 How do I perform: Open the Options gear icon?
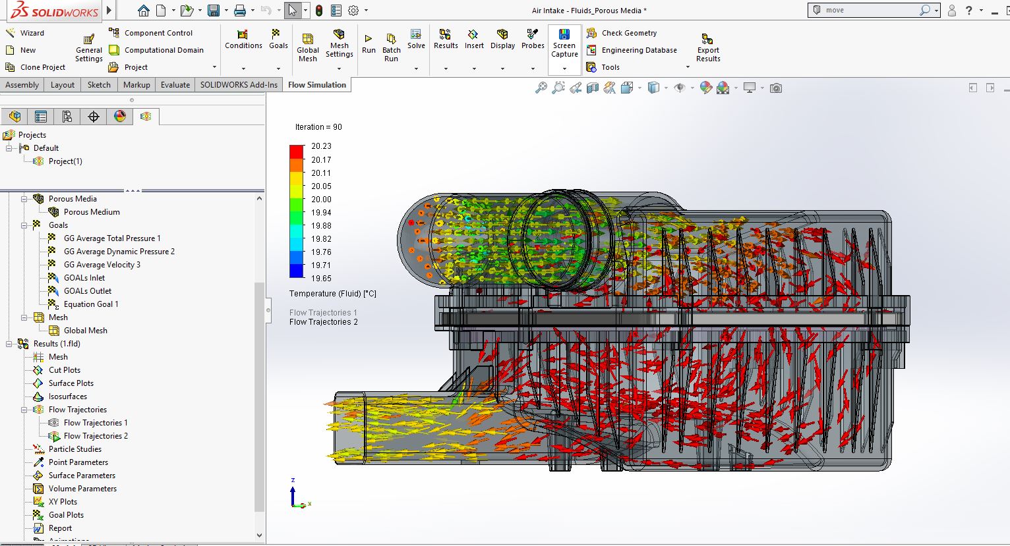(353, 11)
